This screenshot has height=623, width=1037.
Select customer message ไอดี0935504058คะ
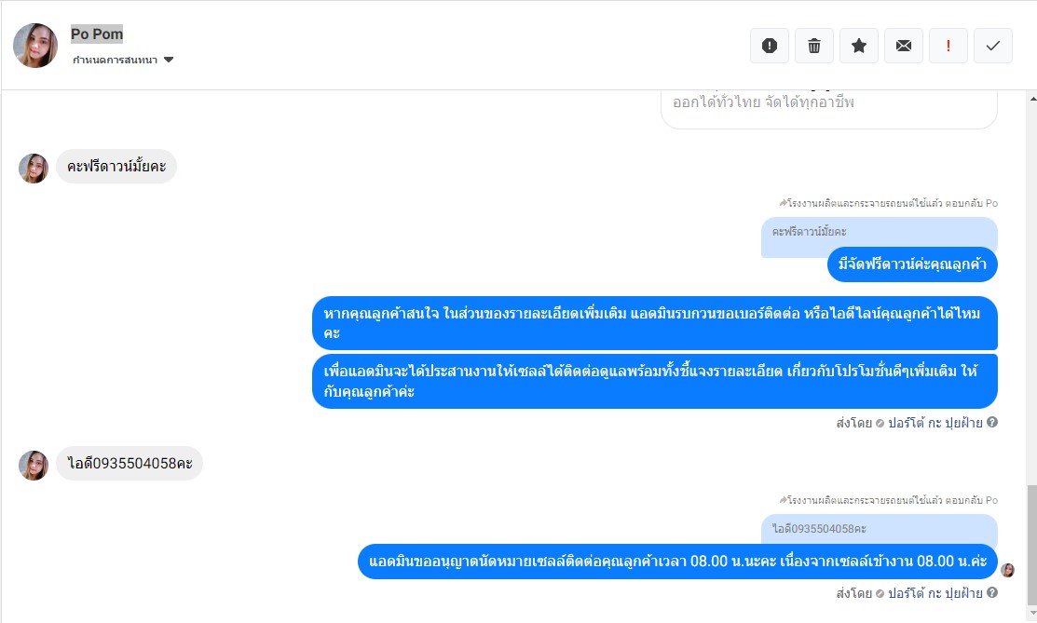(x=130, y=463)
